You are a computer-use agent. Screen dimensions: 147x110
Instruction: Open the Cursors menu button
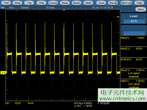[54, 3]
